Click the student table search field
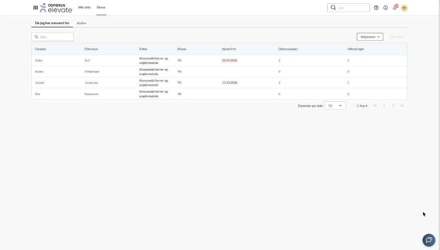 tap(53, 37)
